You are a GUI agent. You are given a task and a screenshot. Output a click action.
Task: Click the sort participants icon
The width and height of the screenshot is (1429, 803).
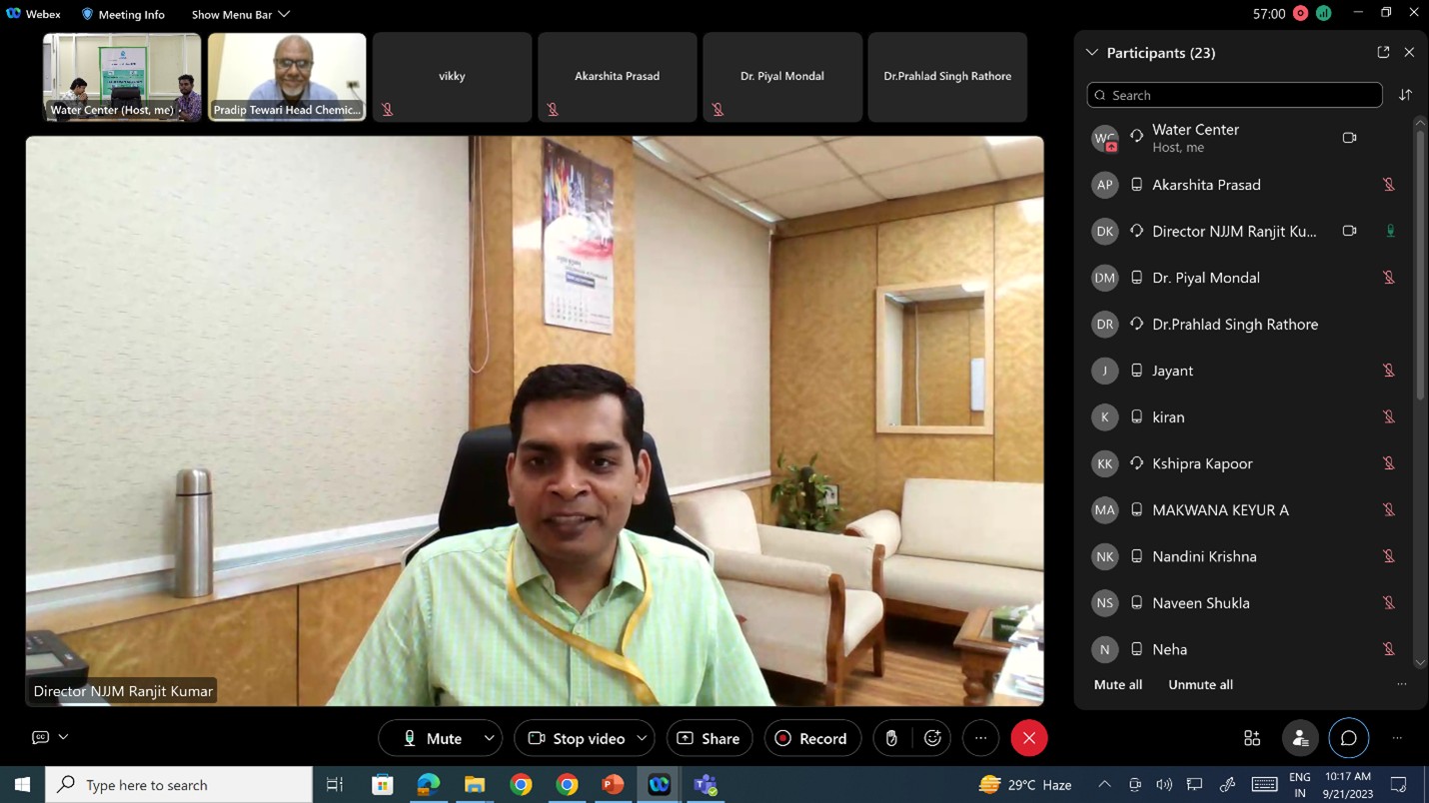(x=1405, y=95)
